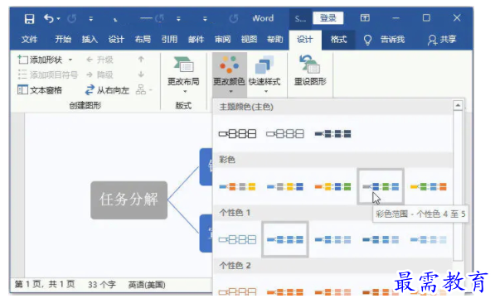Select first 主题颜色 dark outline swatch
This screenshot has height=308, width=495.
coord(237,134)
